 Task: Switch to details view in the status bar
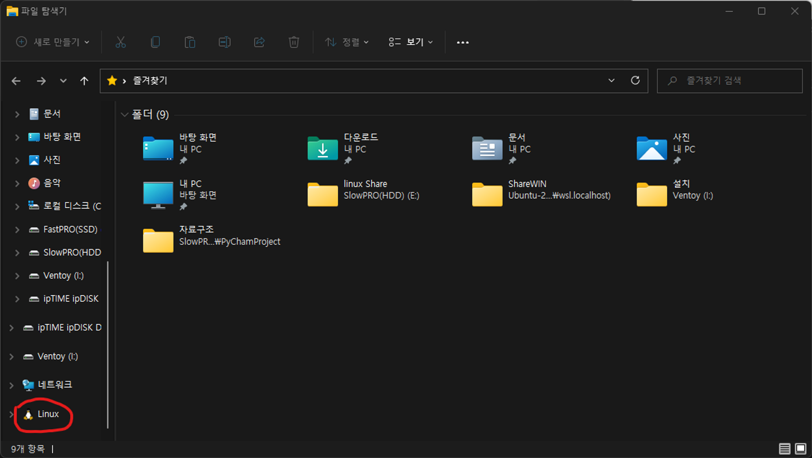point(784,449)
